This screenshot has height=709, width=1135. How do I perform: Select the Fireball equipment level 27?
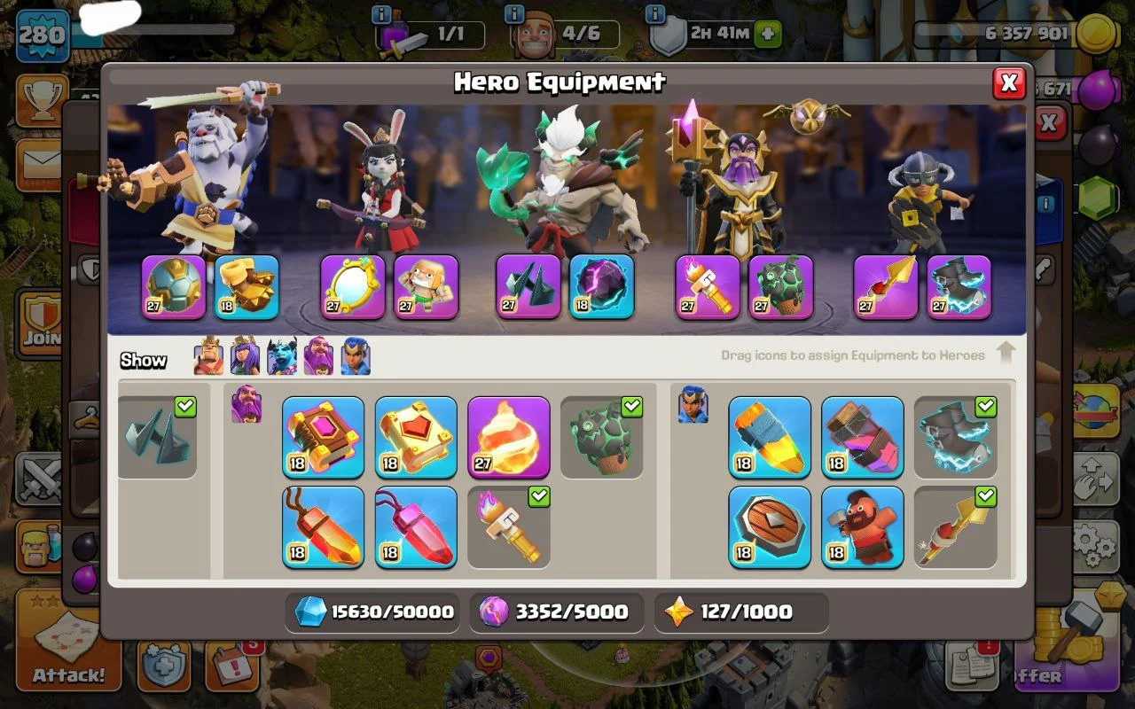(508, 438)
